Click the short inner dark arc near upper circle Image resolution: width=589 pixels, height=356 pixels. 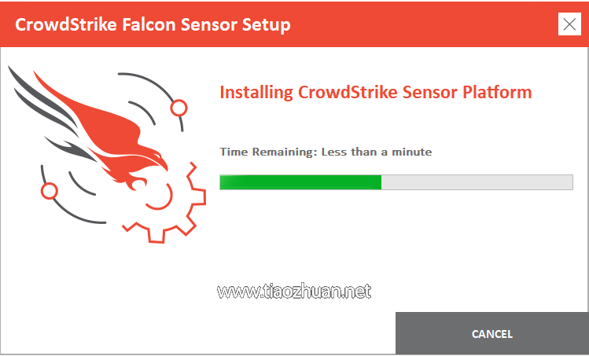tap(142, 112)
